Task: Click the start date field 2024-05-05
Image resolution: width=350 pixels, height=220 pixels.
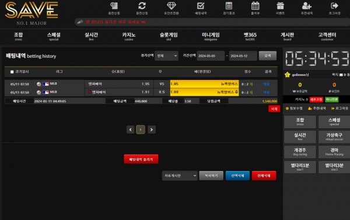Action: [x=211, y=56]
